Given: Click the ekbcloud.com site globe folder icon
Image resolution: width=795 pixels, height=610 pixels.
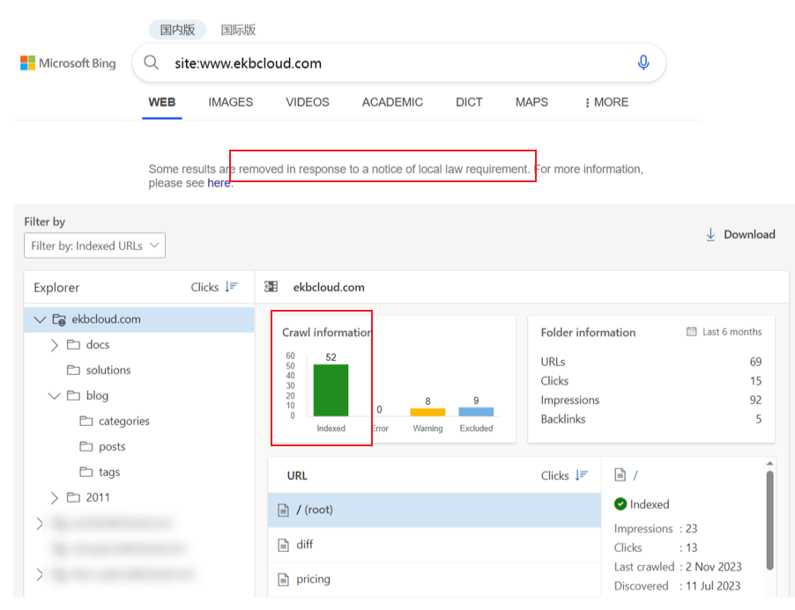Looking at the screenshot, I should (59, 320).
